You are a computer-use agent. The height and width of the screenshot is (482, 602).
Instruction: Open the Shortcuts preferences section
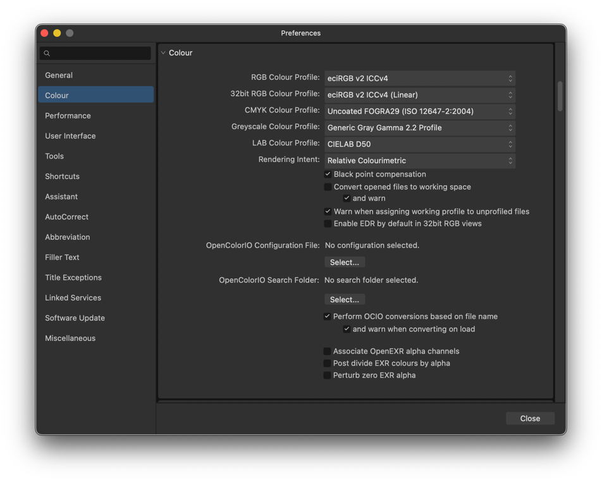[x=62, y=176]
